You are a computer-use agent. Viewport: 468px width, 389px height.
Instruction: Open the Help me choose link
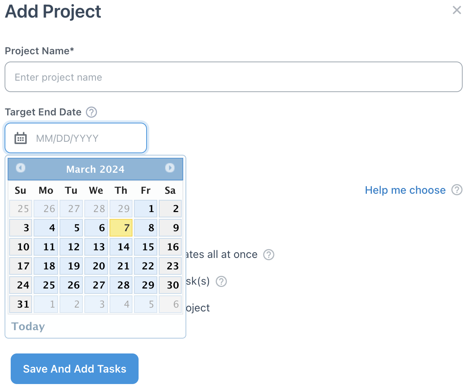click(x=405, y=190)
